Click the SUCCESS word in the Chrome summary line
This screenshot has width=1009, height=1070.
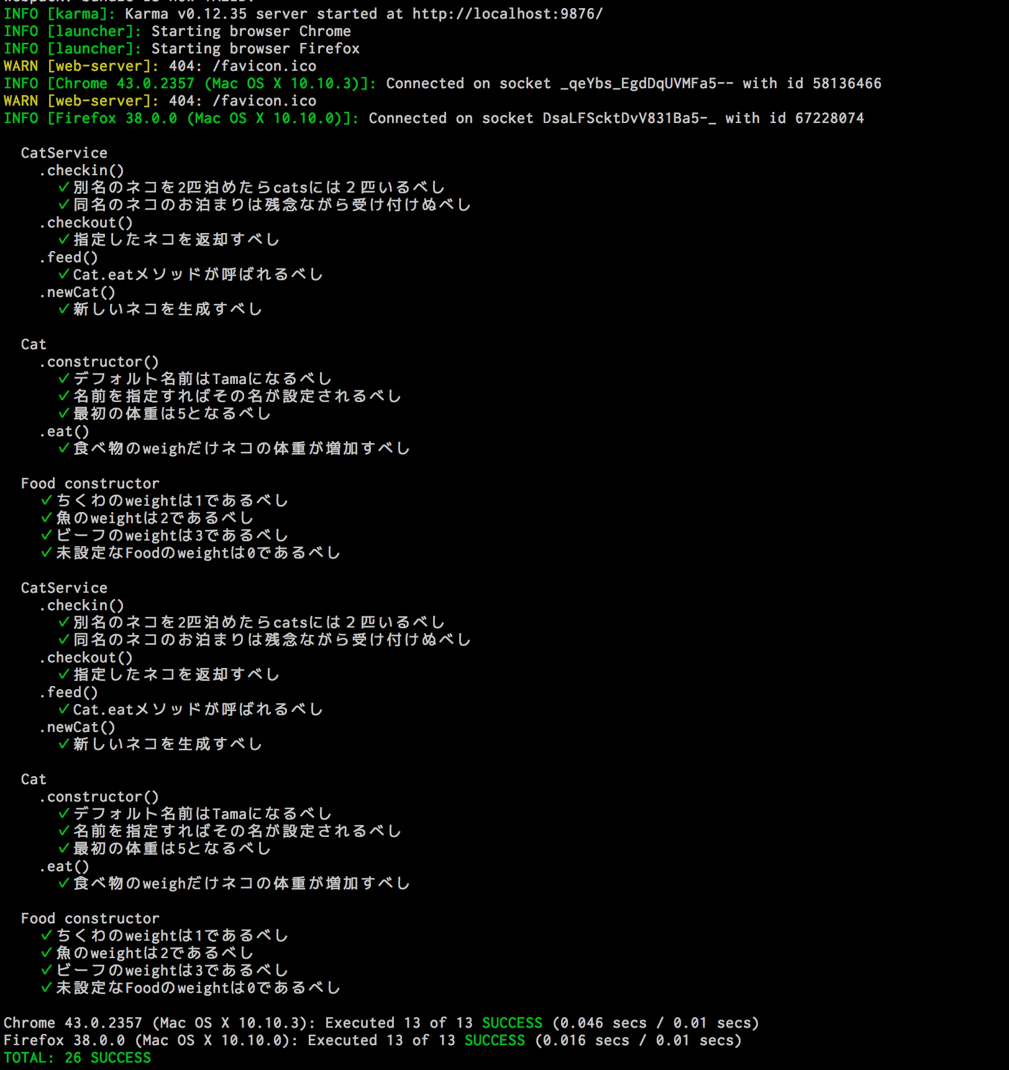click(512, 1023)
